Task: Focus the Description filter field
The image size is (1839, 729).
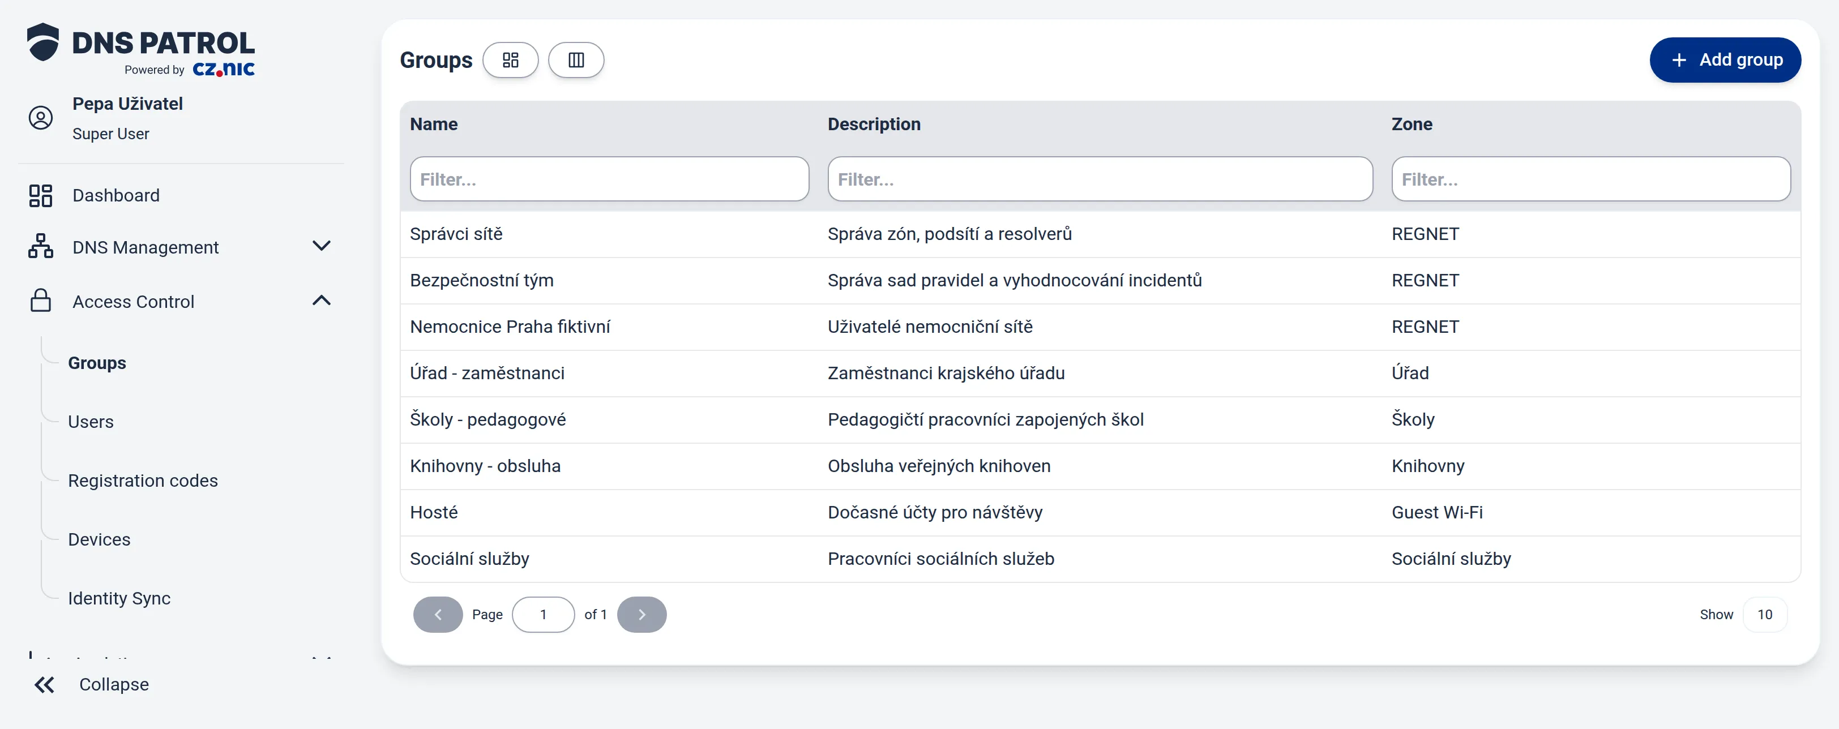Action: [x=1100, y=179]
